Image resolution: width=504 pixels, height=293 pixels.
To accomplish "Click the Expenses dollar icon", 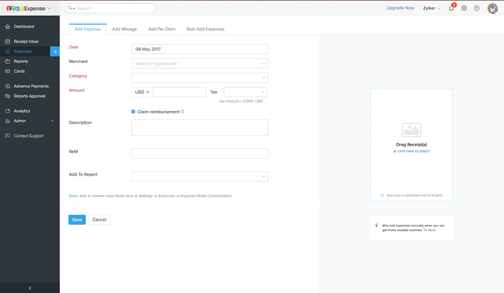I will tap(8, 51).
